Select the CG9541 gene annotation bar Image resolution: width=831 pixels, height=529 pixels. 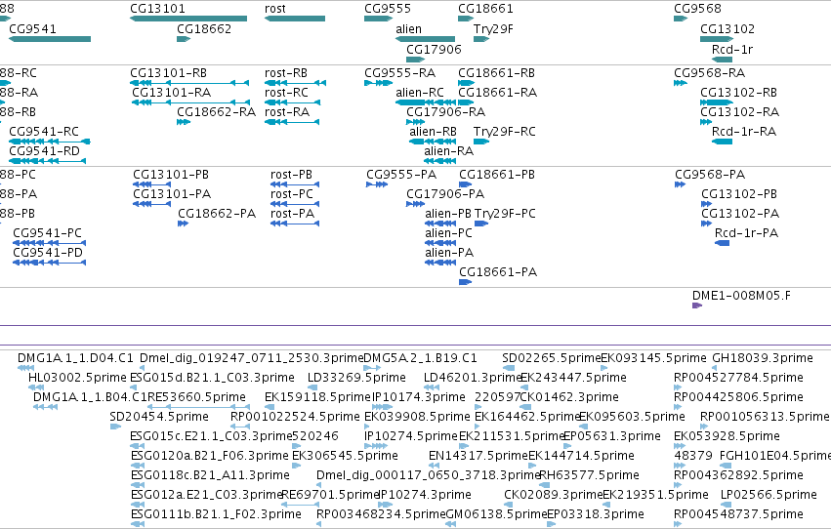[x=50, y=39]
